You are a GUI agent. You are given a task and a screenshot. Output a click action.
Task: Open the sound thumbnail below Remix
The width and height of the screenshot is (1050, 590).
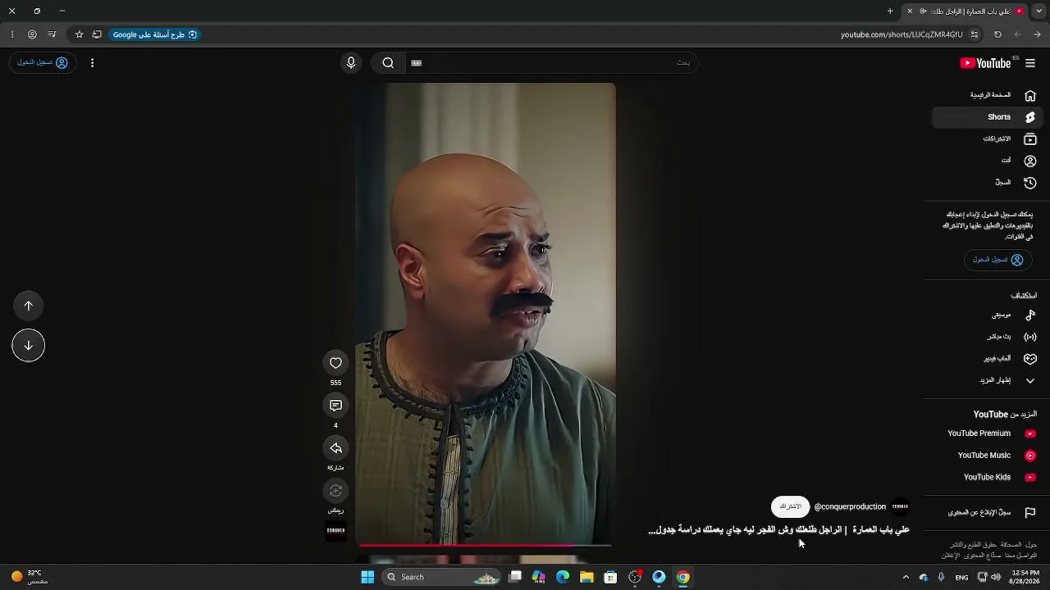(x=336, y=531)
